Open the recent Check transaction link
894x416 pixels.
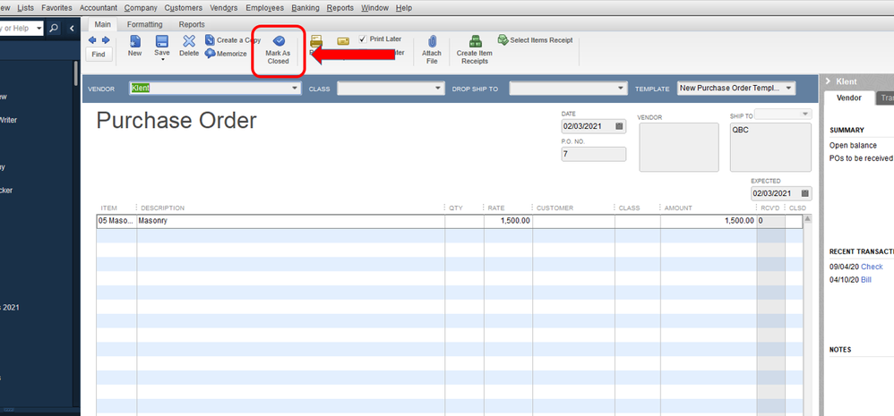coord(872,267)
